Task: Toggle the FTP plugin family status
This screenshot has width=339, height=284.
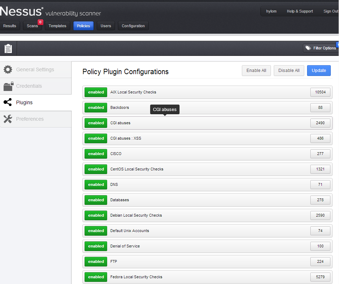Action: coord(96,261)
